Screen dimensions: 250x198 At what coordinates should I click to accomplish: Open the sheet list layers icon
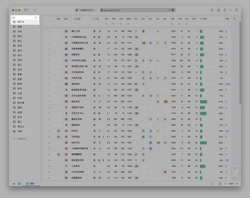click(19, 184)
